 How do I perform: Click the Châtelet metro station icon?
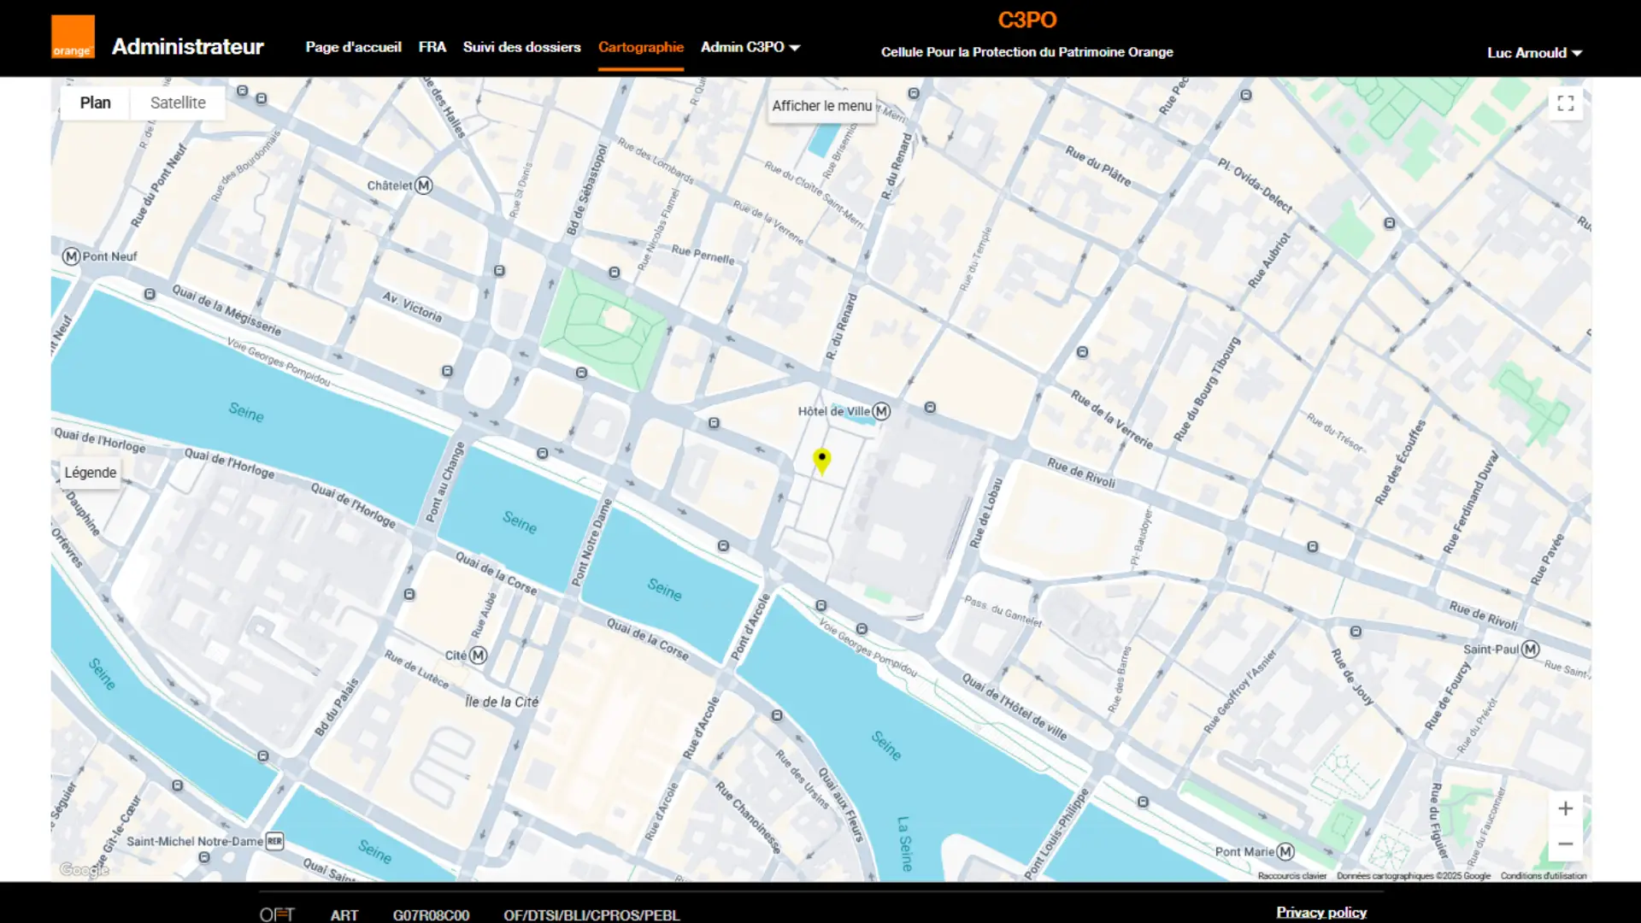pyautogui.click(x=425, y=185)
